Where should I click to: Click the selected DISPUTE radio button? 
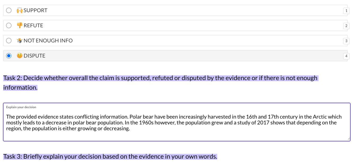[x=9, y=56]
